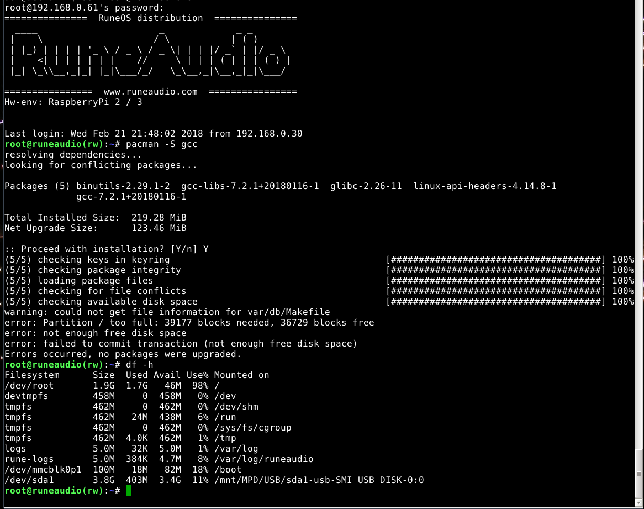Click the green cursor block at prompt

pyautogui.click(x=129, y=491)
